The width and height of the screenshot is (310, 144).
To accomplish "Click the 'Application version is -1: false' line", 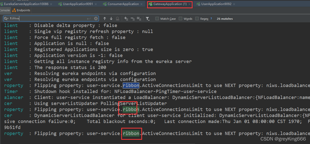I will pos(79,55).
